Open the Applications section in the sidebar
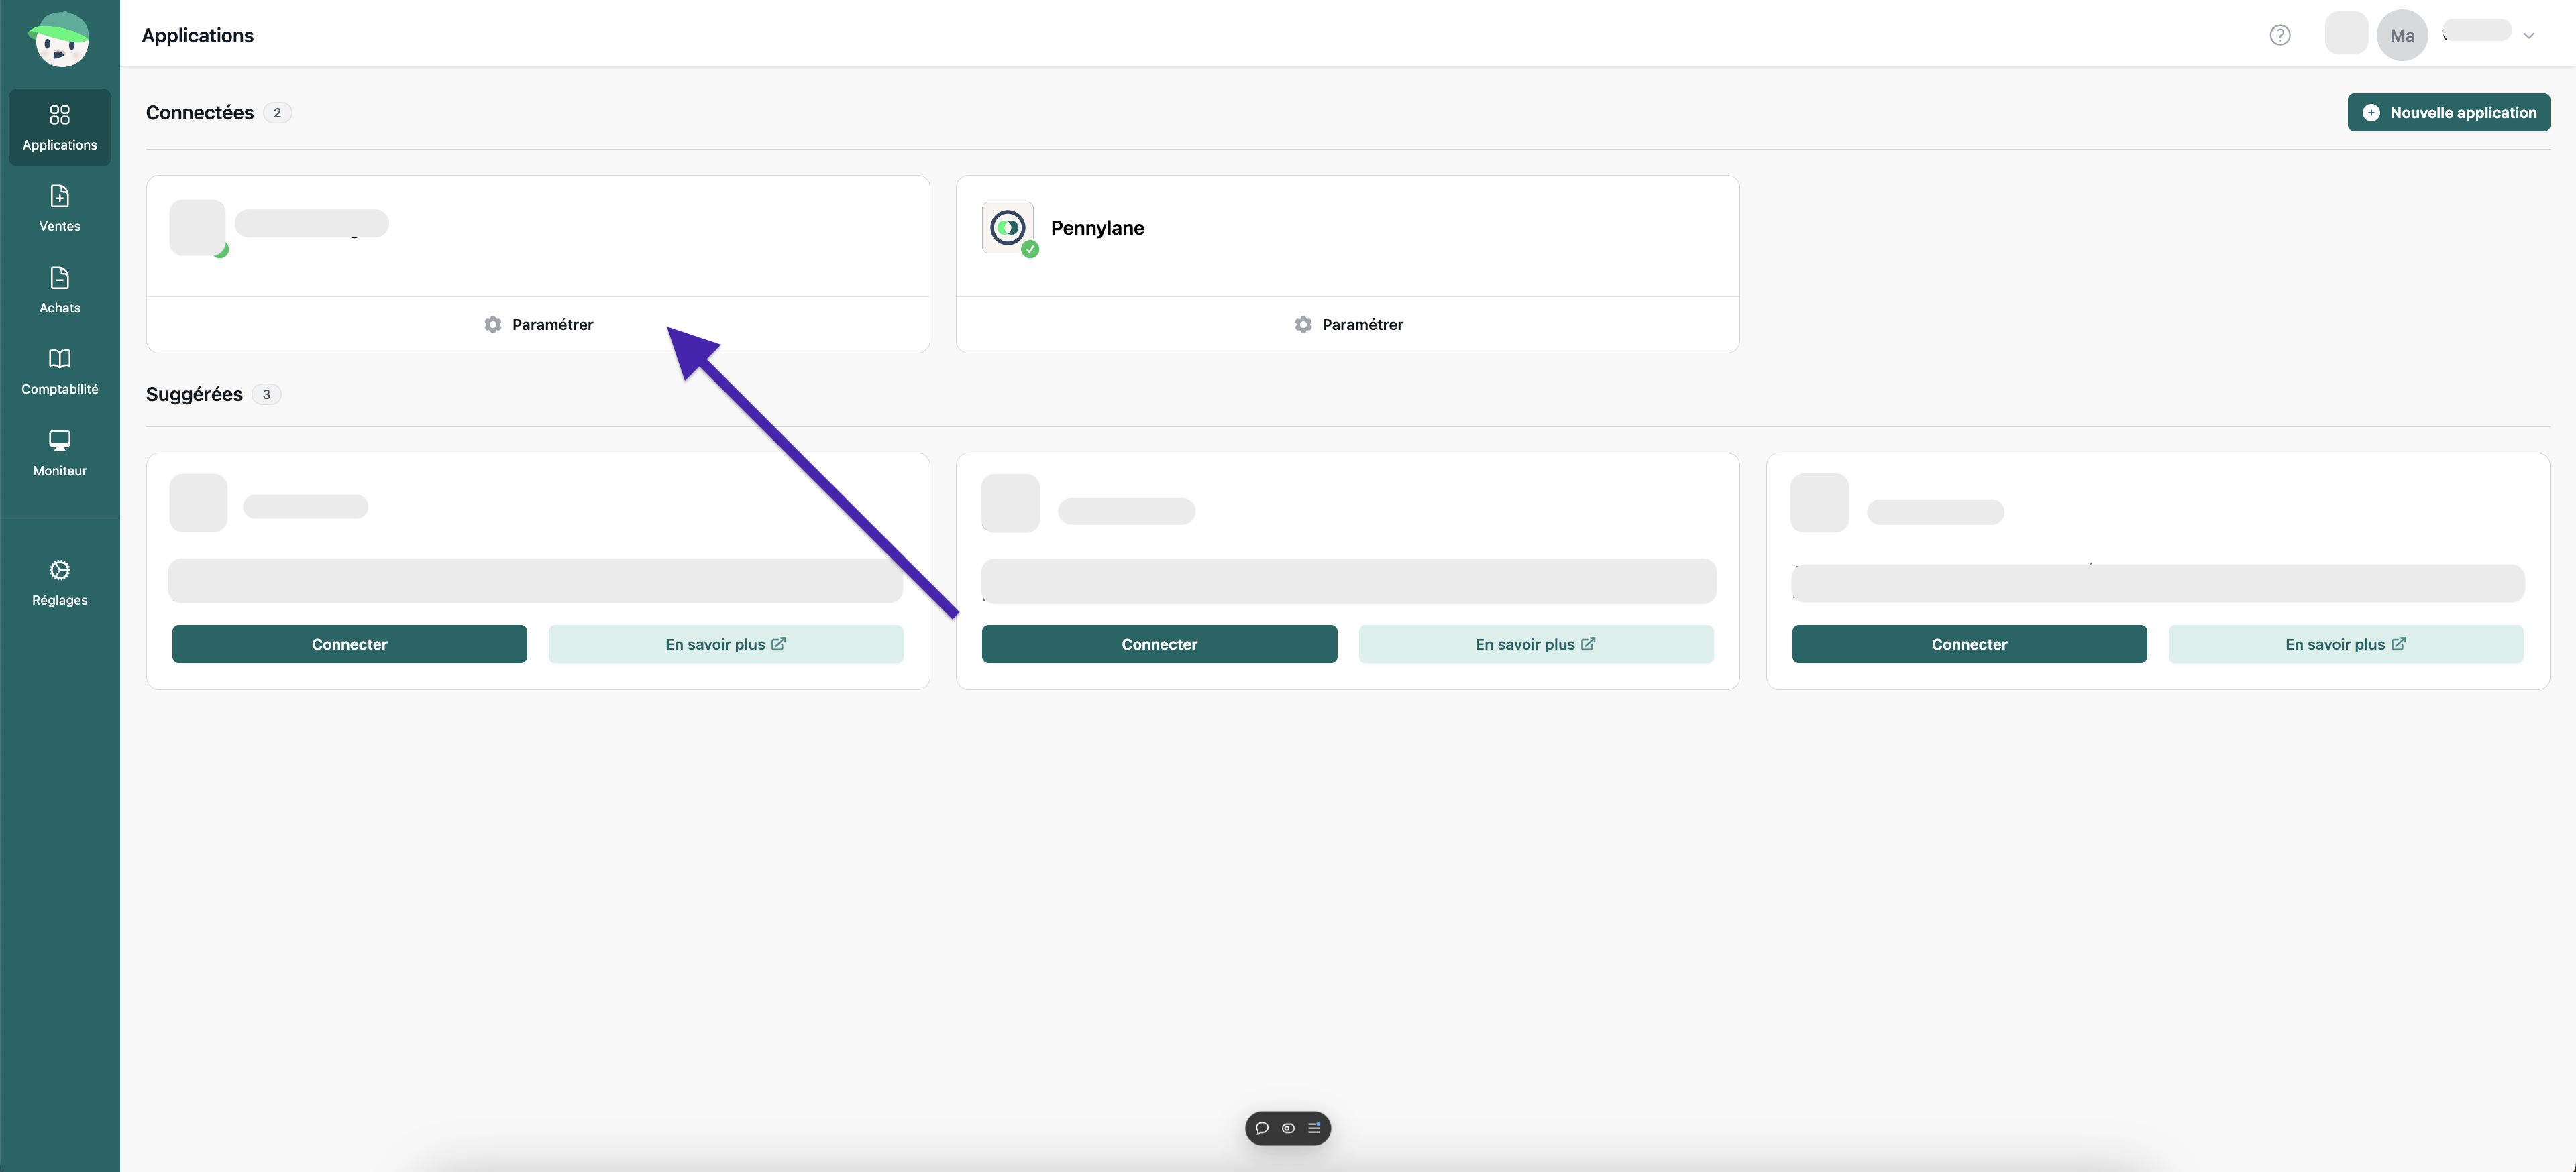 click(60, 127)
